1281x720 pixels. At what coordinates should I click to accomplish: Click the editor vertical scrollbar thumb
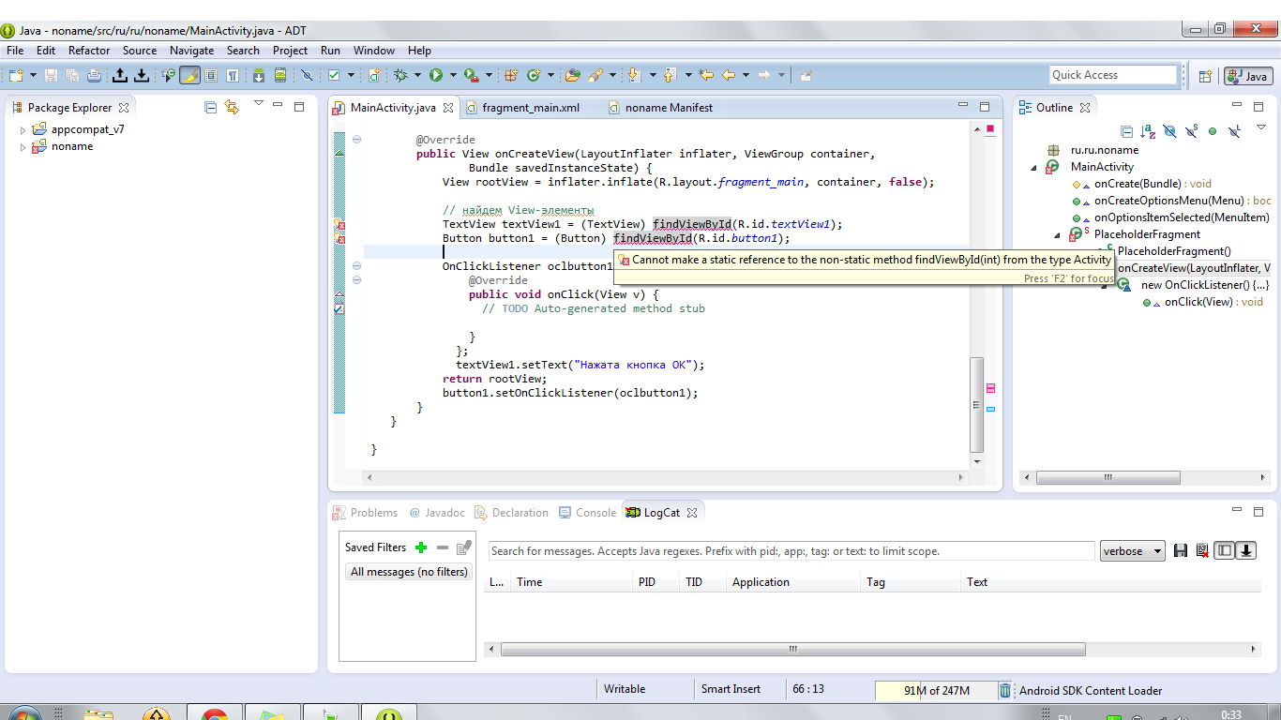pos(977,403)
